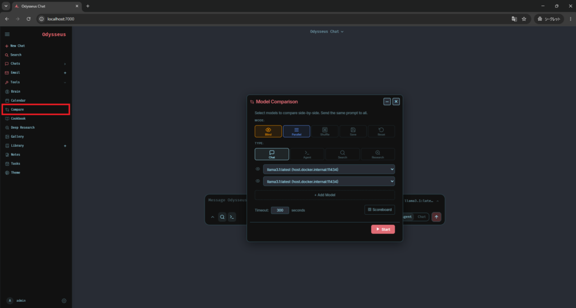The width and height of the screenshot is (576, 308).
Task: Open the second model dropdown
Action: pyautogui.click(x=328, y=182)
